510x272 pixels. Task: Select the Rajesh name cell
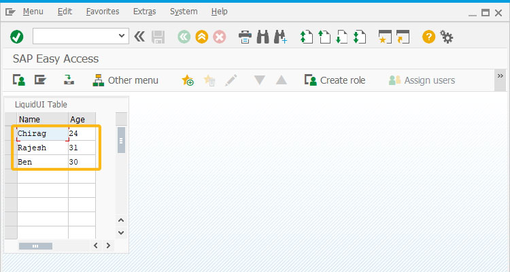[x=43, y=148]
